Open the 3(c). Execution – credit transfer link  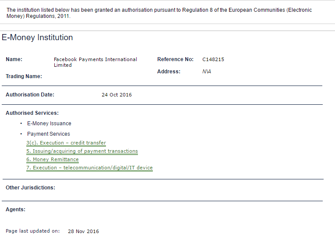[x=66, y=143]
